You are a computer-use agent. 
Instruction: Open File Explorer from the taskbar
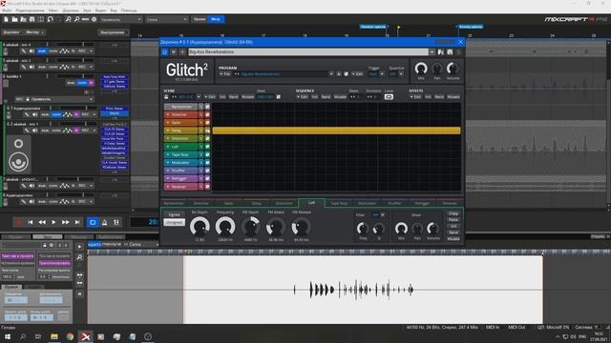[x=54, y=336]
